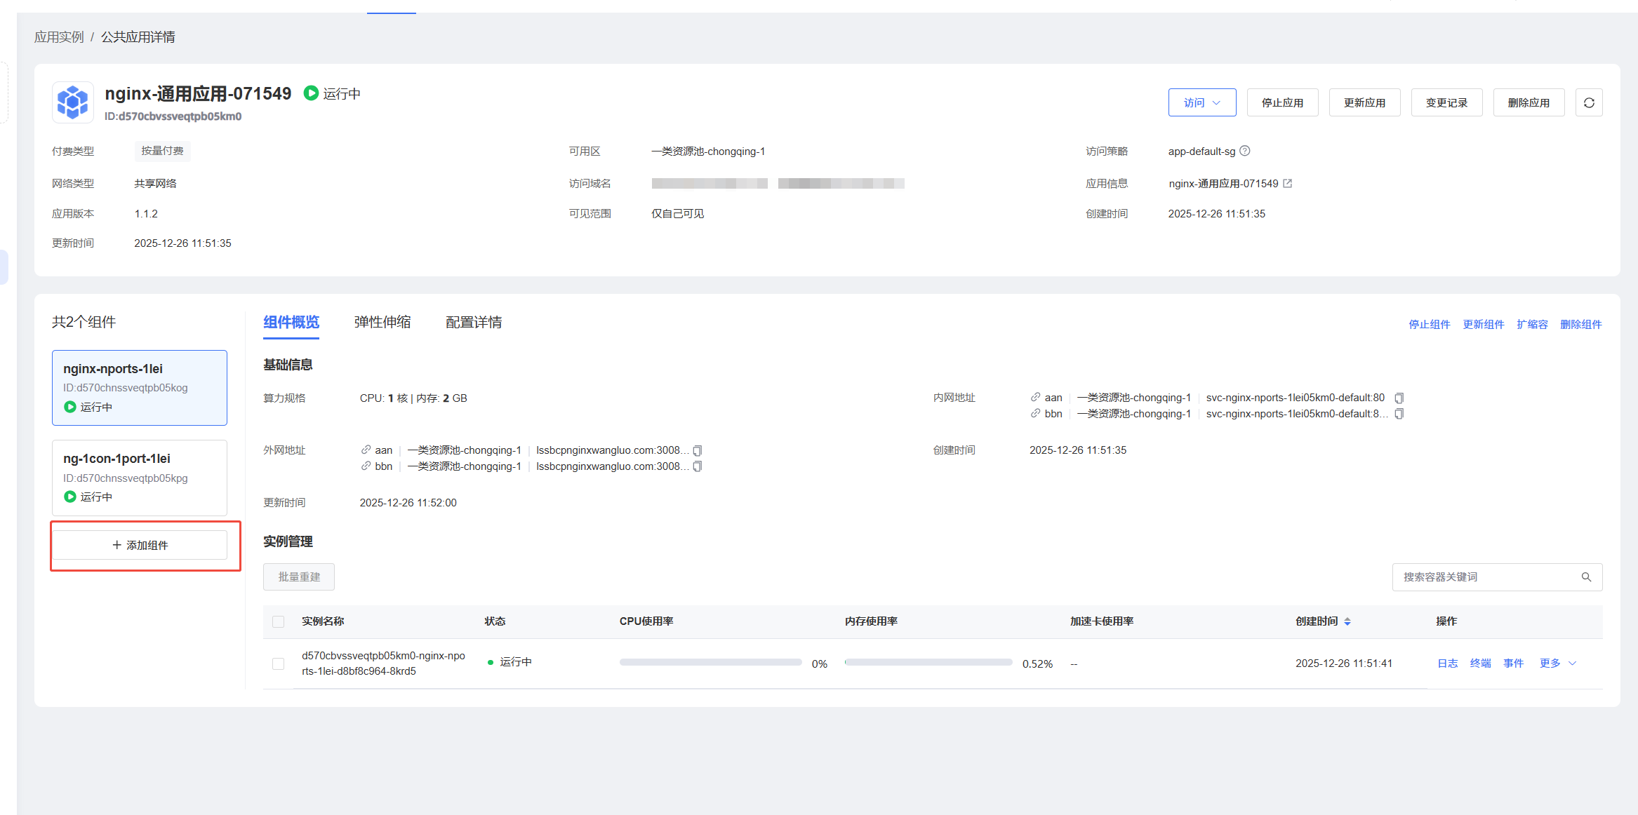Click the memory usage progress bar

928,662
